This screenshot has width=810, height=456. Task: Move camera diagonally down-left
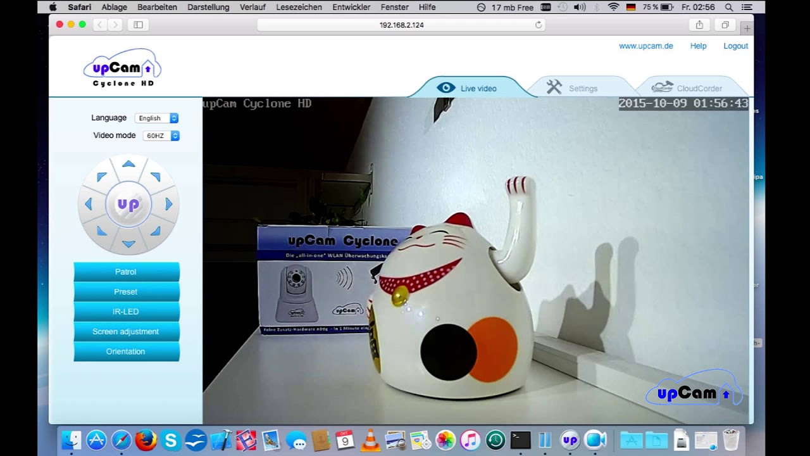coord(101,231)
